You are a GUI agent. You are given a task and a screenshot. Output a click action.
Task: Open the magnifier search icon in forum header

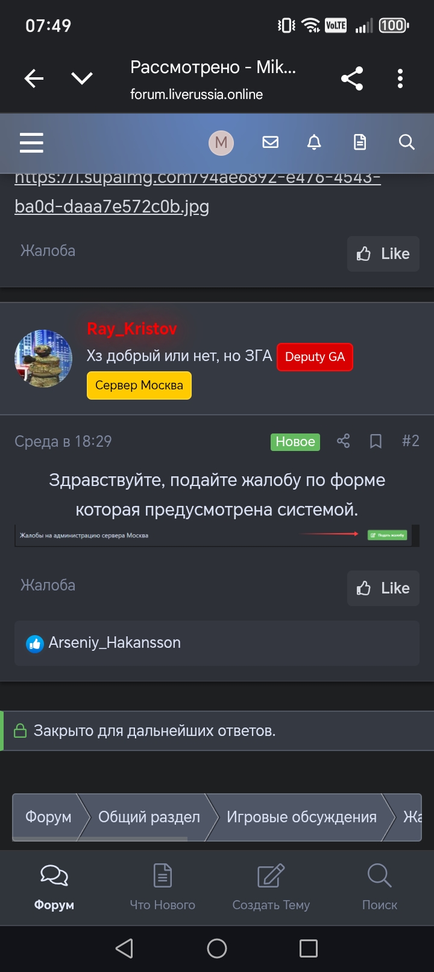click(x=407, y=142)
